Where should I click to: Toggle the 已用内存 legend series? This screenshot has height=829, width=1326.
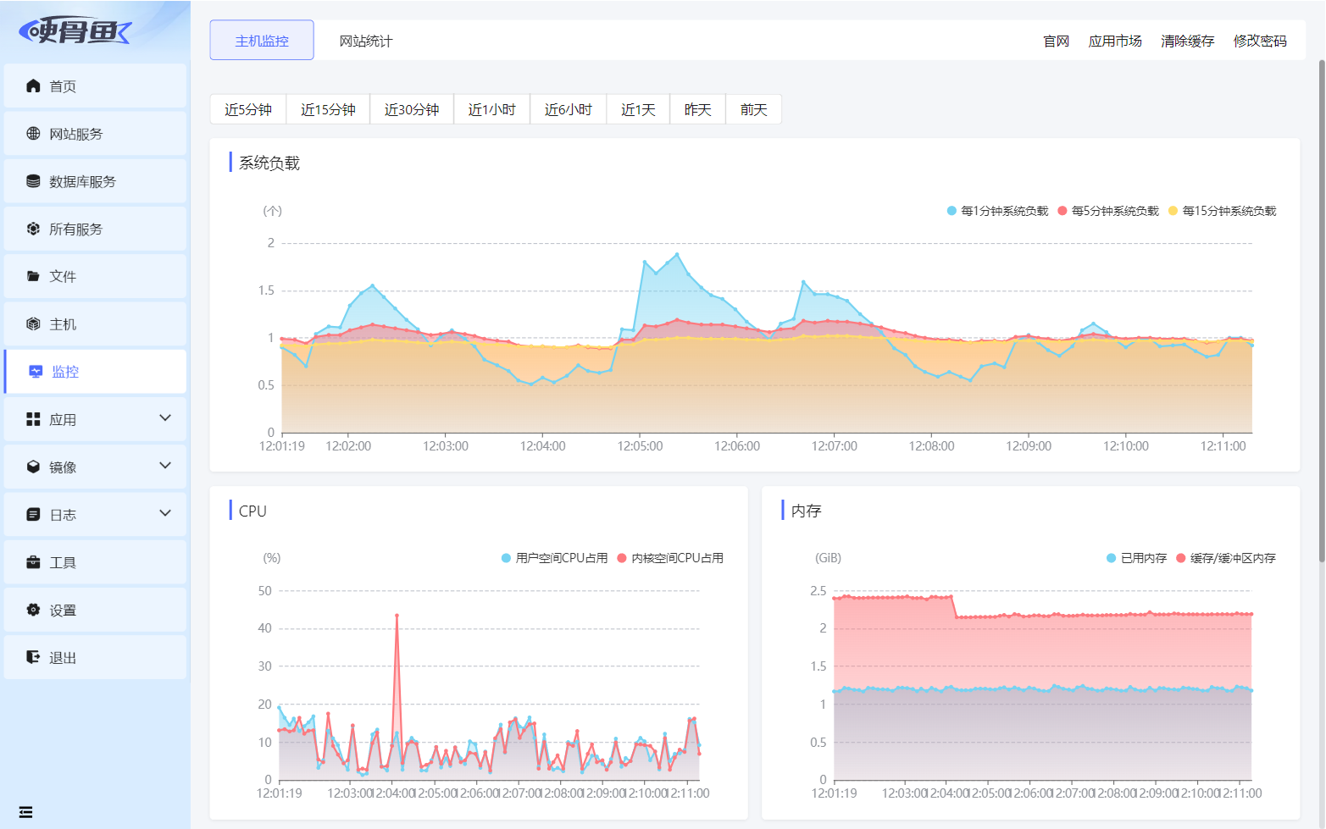[x=1136, y=558]
